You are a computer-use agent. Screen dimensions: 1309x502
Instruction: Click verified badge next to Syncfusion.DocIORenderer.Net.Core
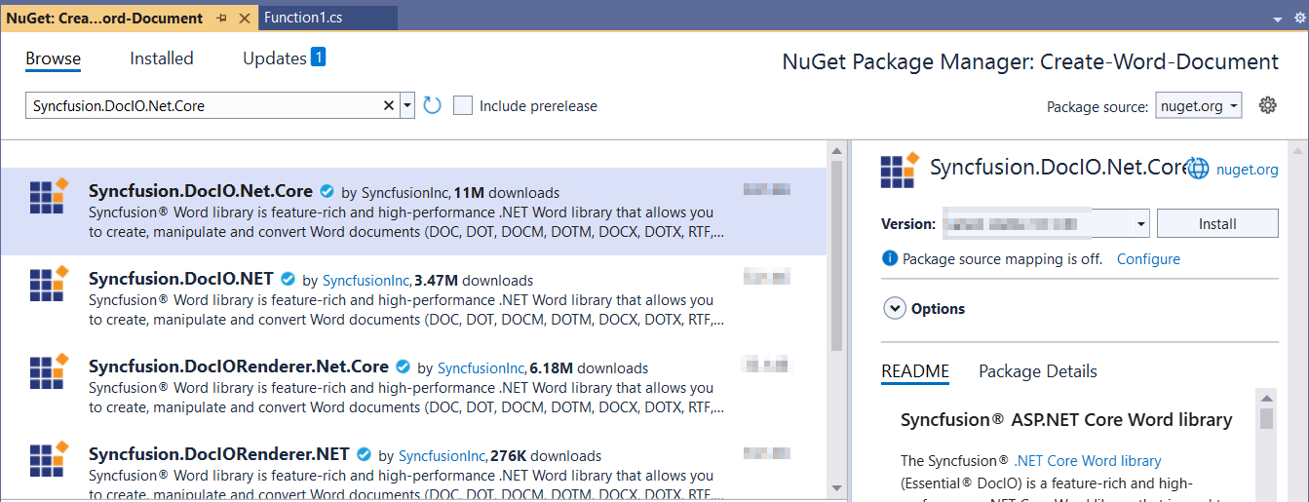(404, 367)
